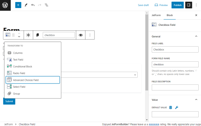Open block options three-dot menu in toolbar

pyautogui.click(x=90, y=35)
